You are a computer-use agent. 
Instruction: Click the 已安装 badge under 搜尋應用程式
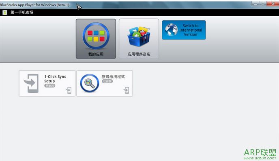click(107, 81)
